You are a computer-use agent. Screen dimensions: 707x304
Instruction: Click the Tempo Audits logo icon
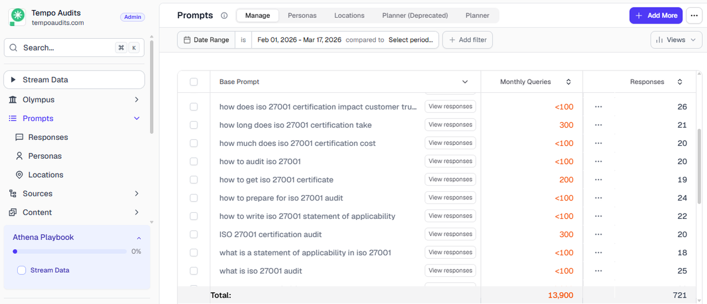(17, 18)
